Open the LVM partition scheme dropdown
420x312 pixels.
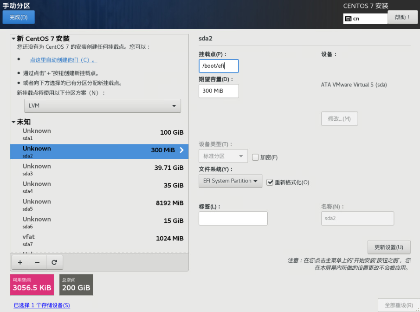click(x=103, y=106)
